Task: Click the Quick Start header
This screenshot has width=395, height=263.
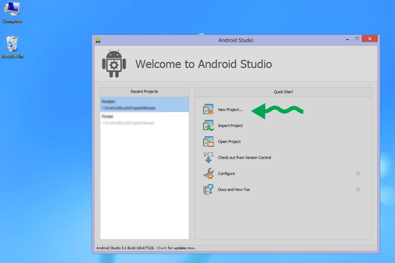Action: [283, 92]
